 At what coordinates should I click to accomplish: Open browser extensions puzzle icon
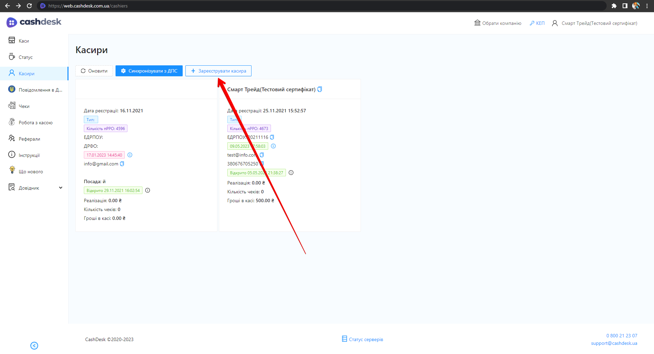click(x=614, y=6)
